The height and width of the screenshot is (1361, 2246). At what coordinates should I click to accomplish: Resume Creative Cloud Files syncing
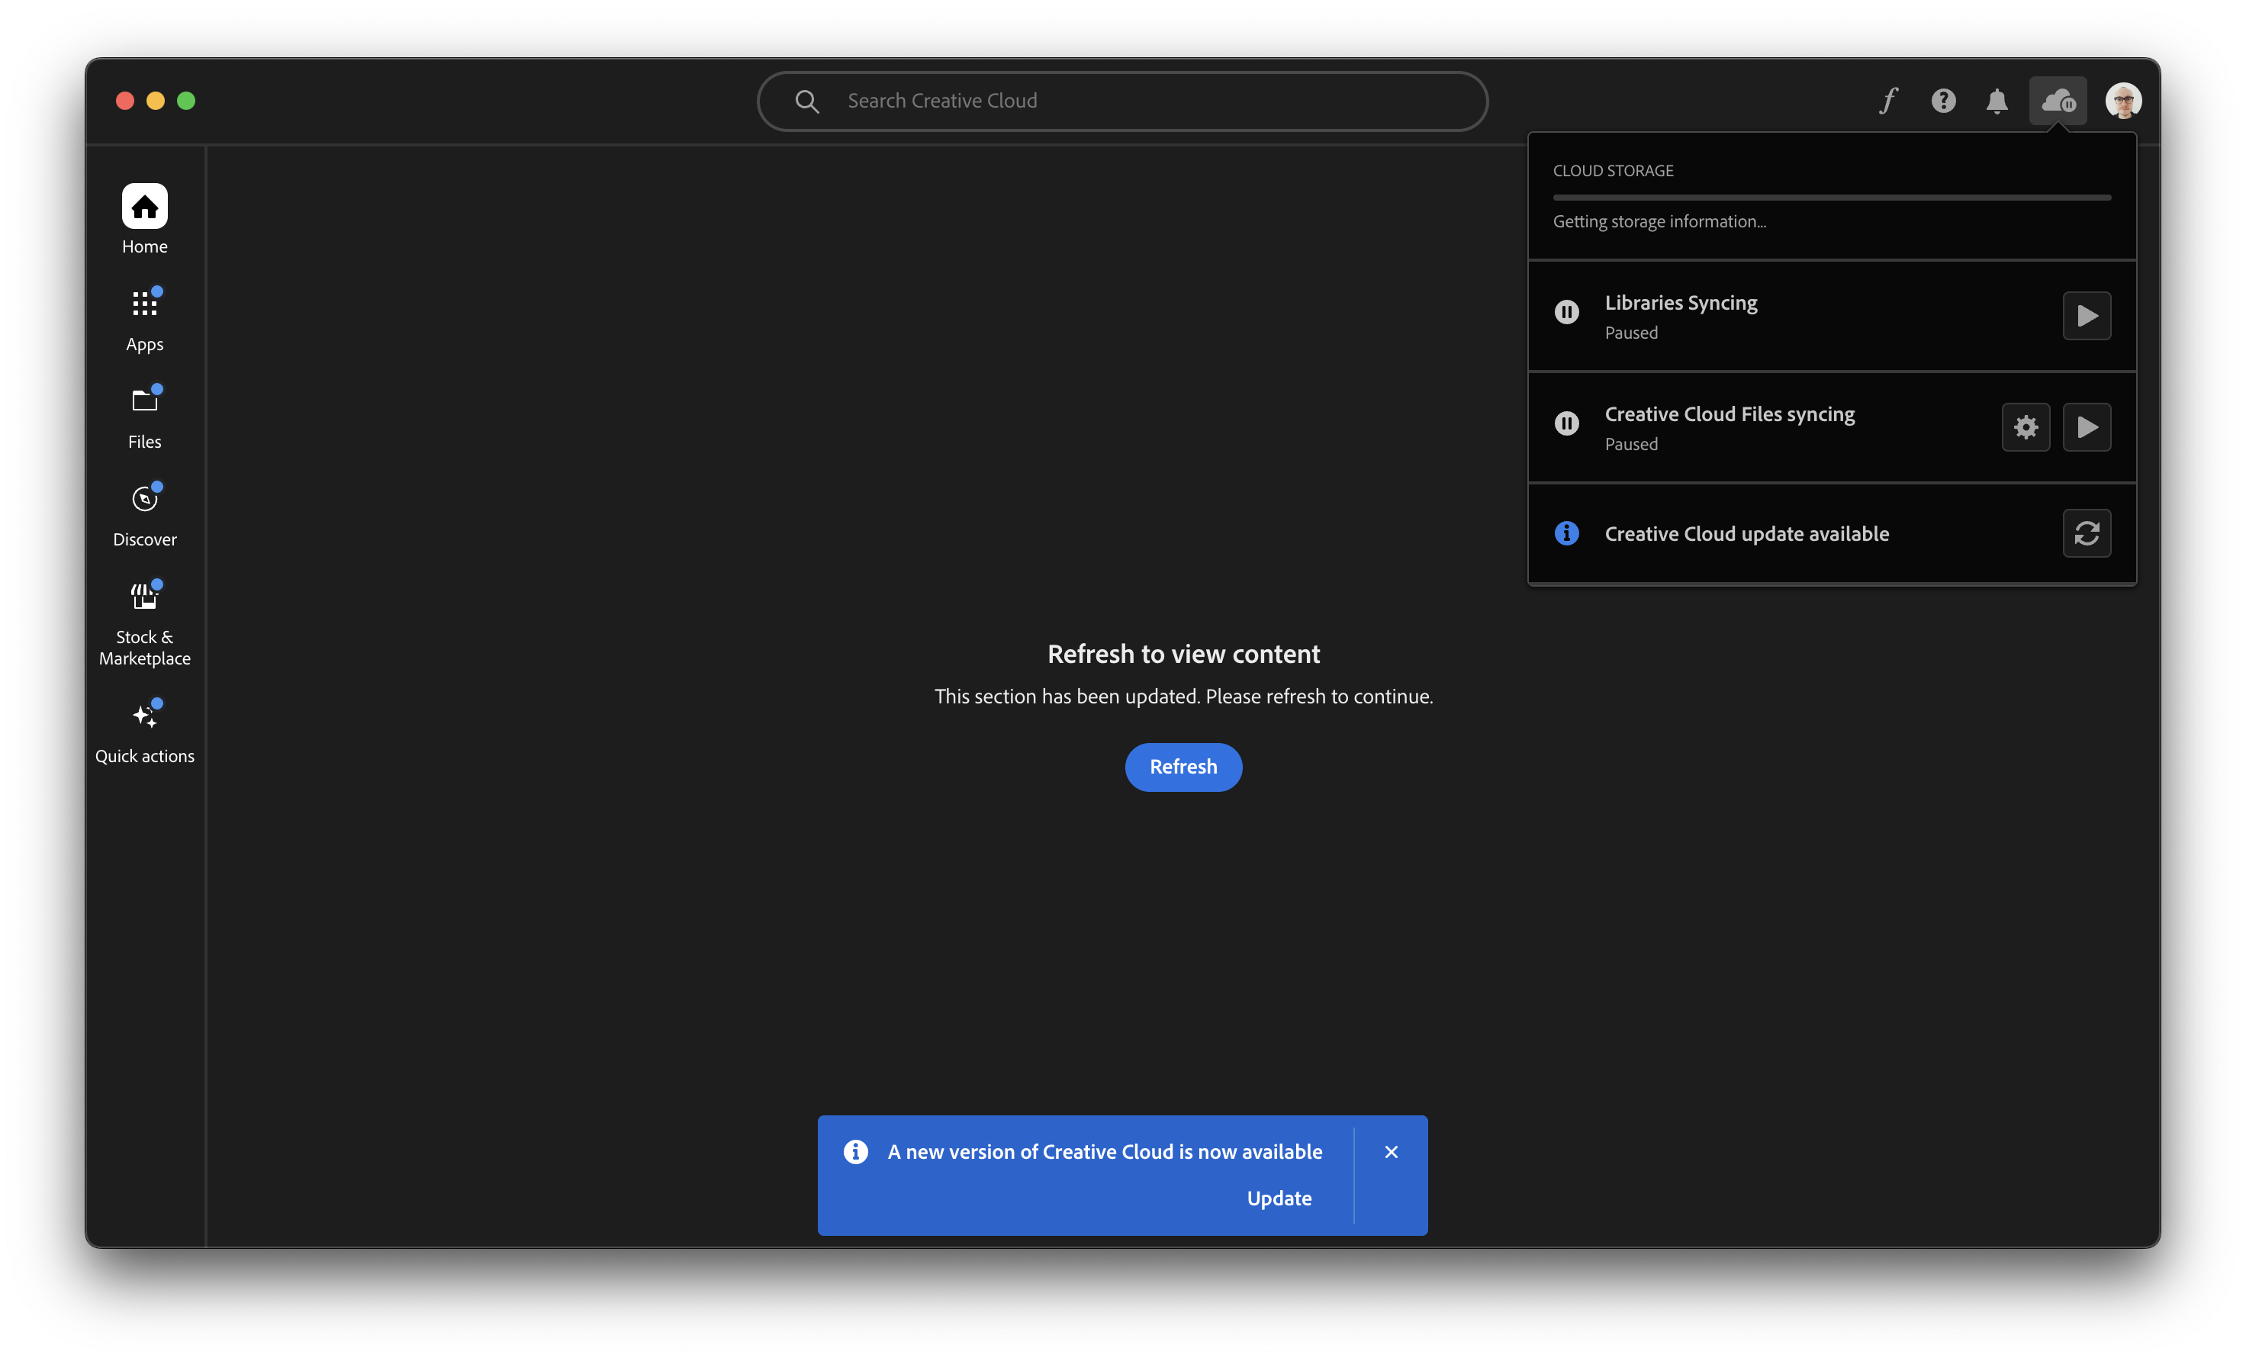pyautogui.click(x=2087, y=426)
